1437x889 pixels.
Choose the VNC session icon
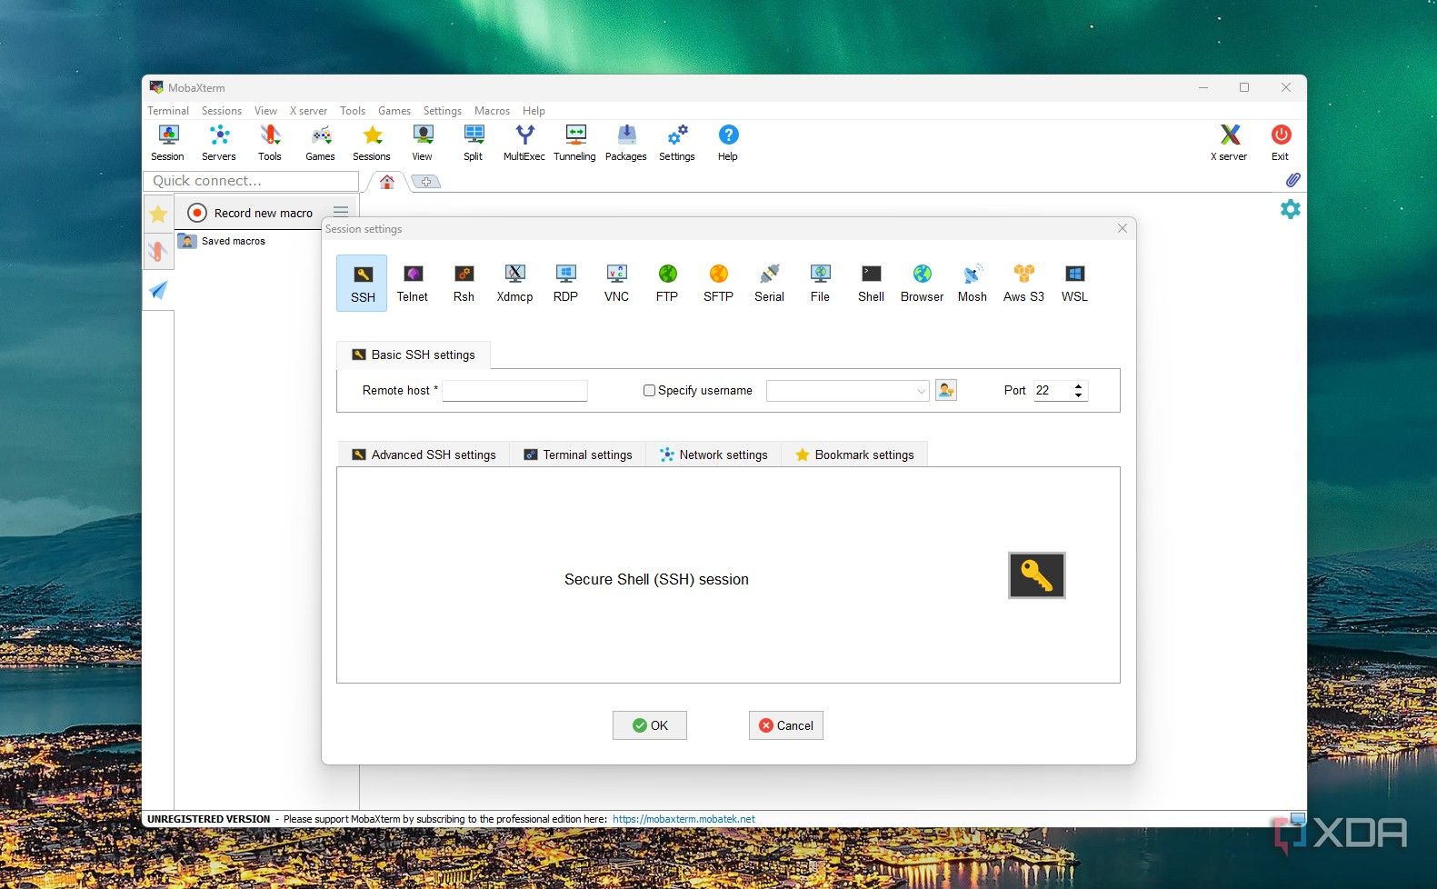616,284
